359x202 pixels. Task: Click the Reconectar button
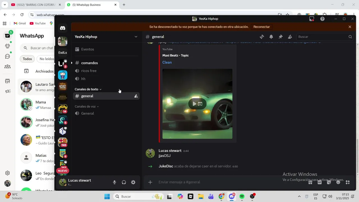pyautogui.click(x=261, y=27)
